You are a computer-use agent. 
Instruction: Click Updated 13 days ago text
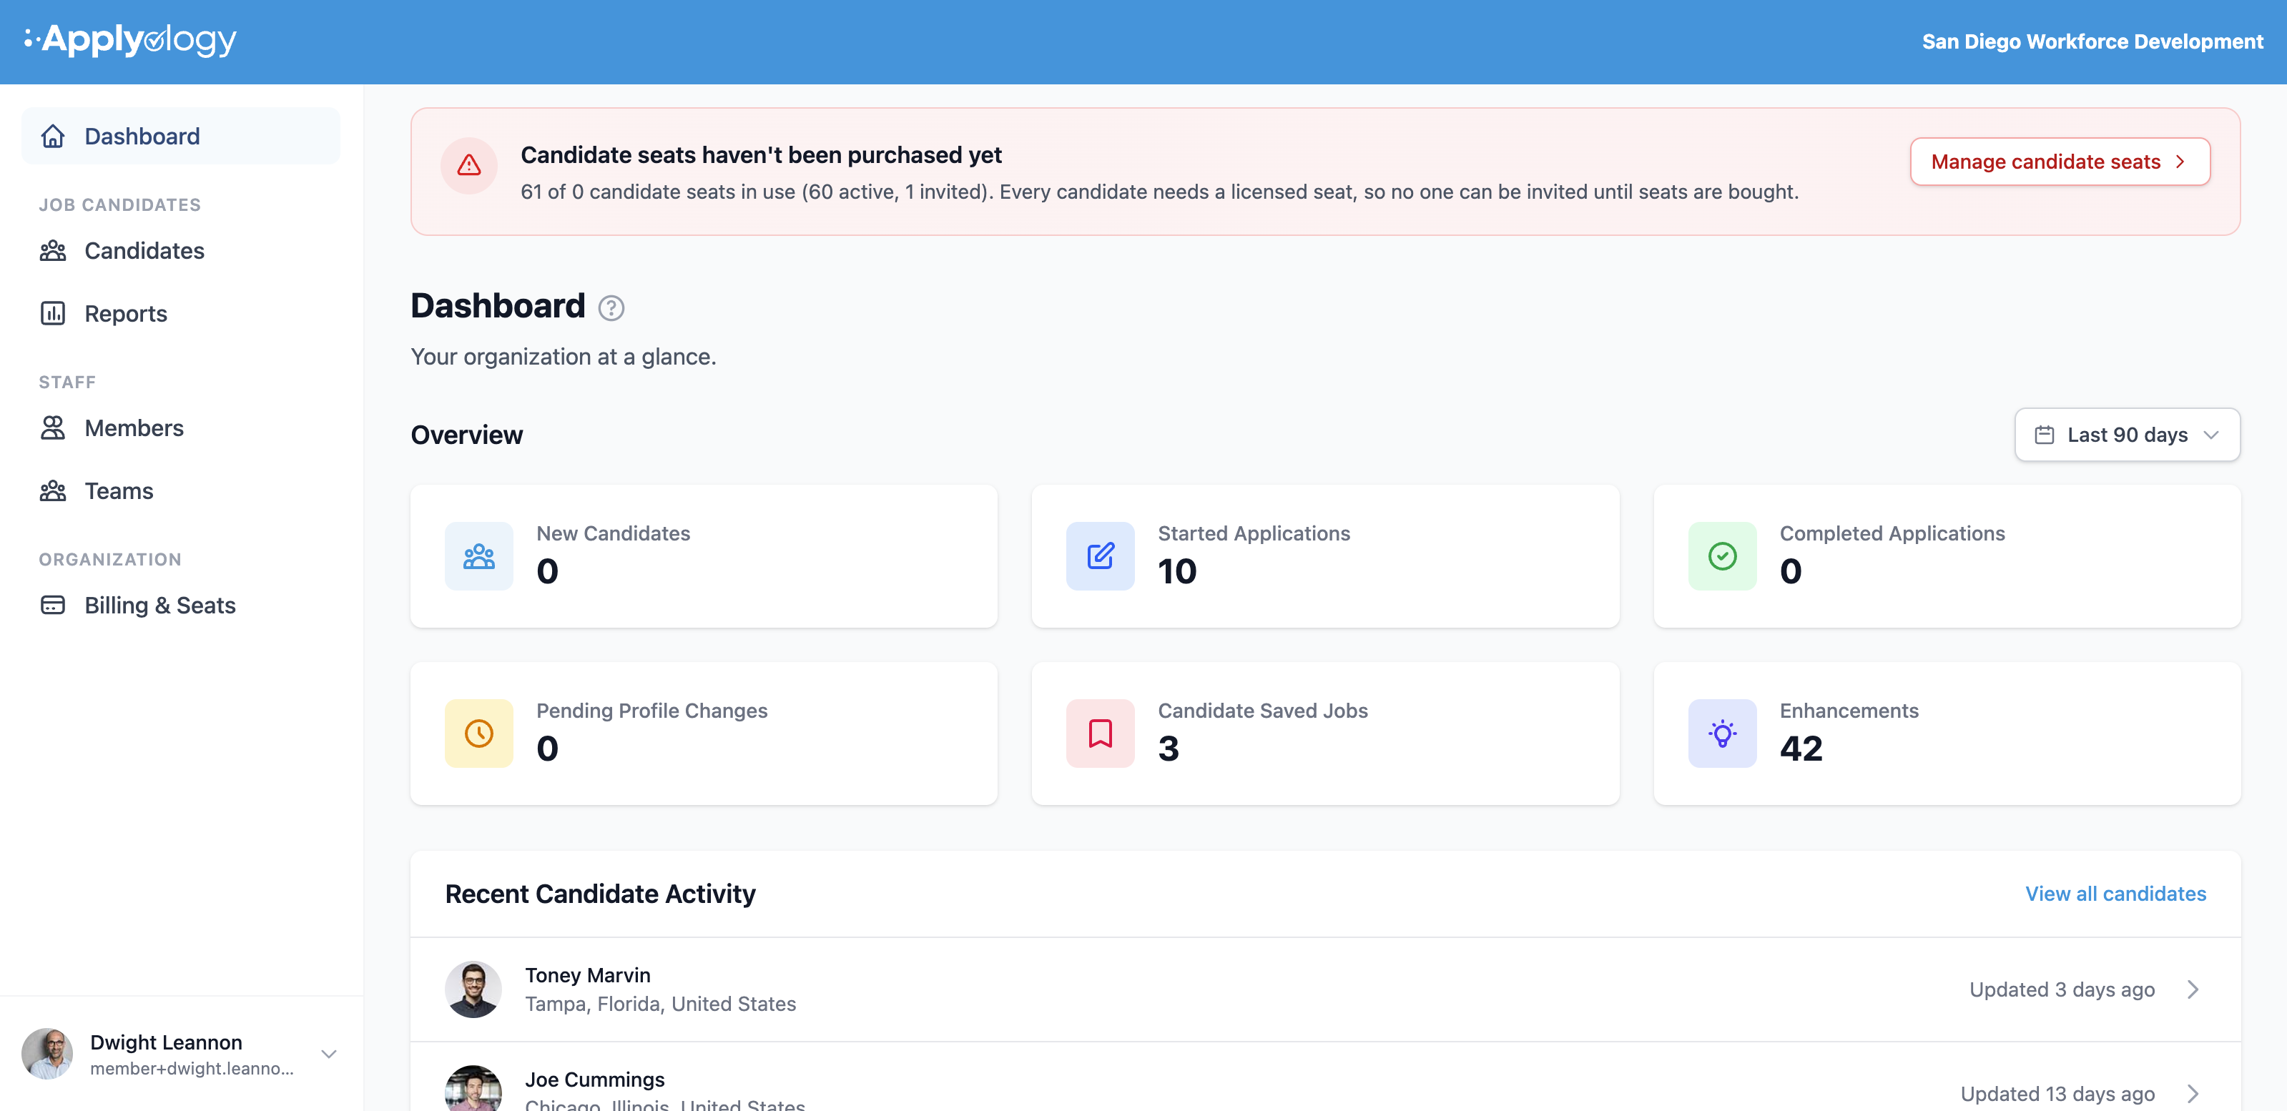2057,1094
